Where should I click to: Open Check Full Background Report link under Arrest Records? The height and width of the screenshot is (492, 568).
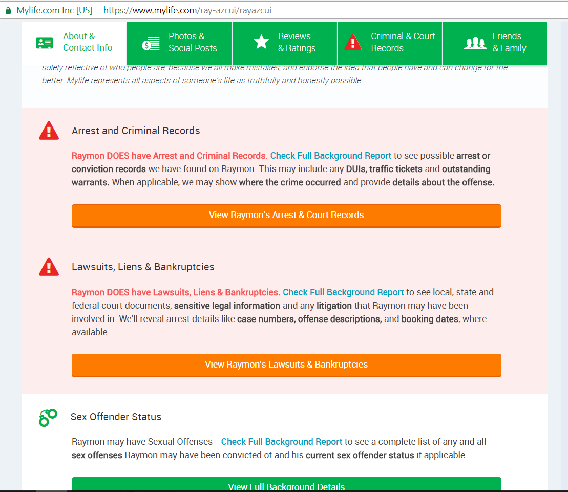point(331,156)
